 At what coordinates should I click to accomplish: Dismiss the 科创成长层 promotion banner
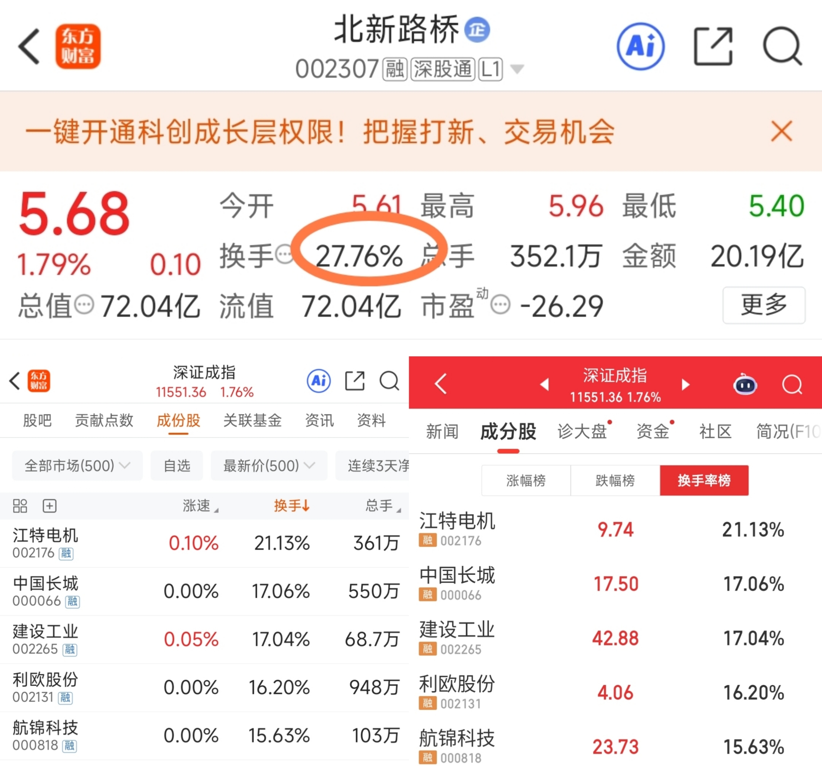point(781,131)
